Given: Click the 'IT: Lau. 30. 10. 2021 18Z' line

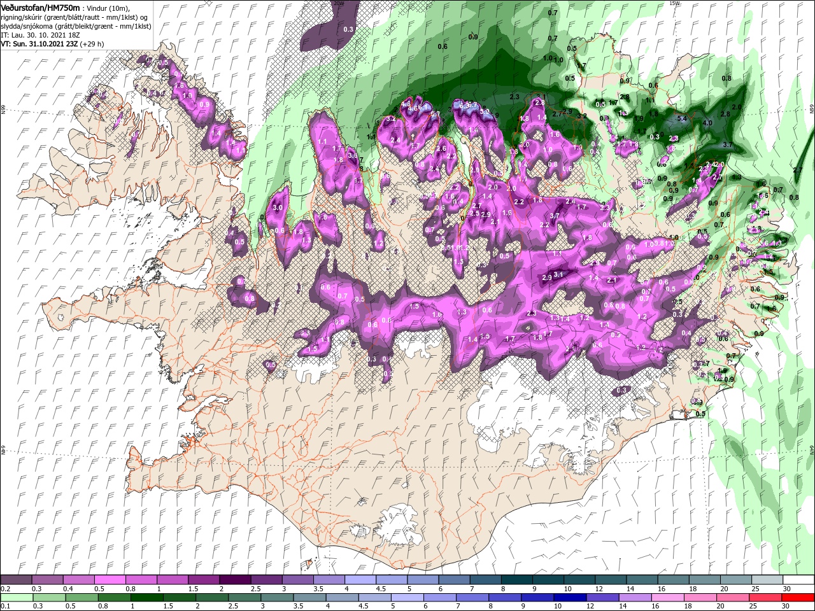Looking at the screenshot, I should (39, 34).
